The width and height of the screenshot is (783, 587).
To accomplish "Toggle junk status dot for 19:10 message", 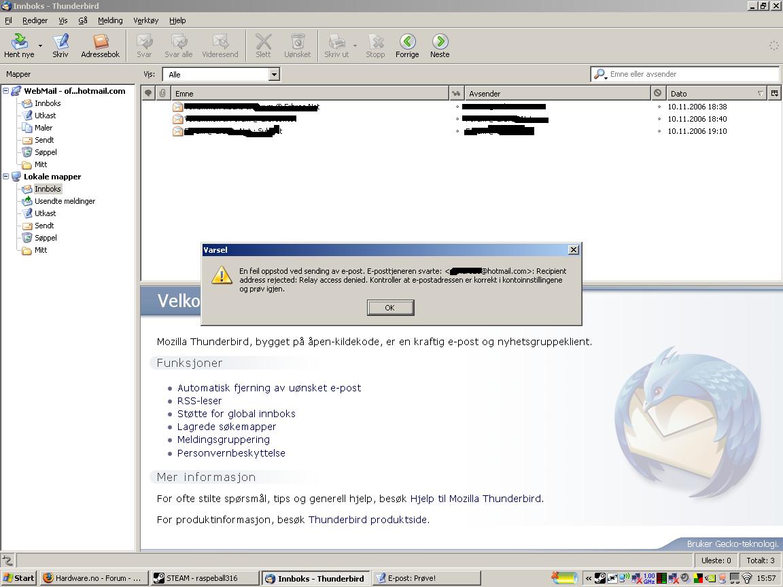I will click(659, 131).
